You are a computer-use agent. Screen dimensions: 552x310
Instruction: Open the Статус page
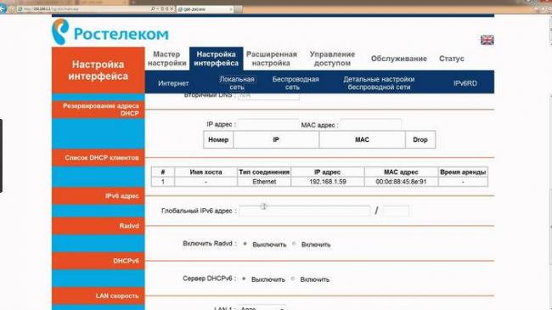451,59
